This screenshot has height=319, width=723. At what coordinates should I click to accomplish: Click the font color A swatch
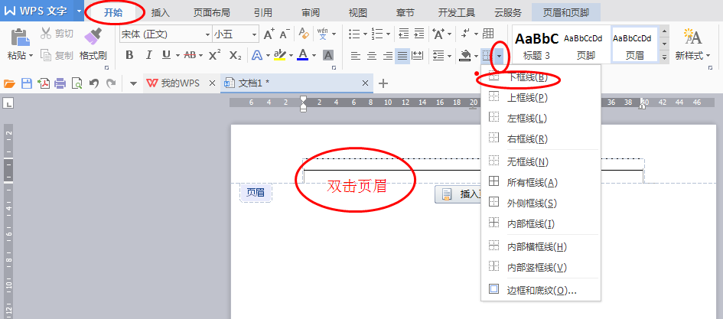(302, 55)
